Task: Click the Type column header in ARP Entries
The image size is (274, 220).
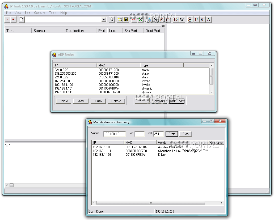Action: 162,65
